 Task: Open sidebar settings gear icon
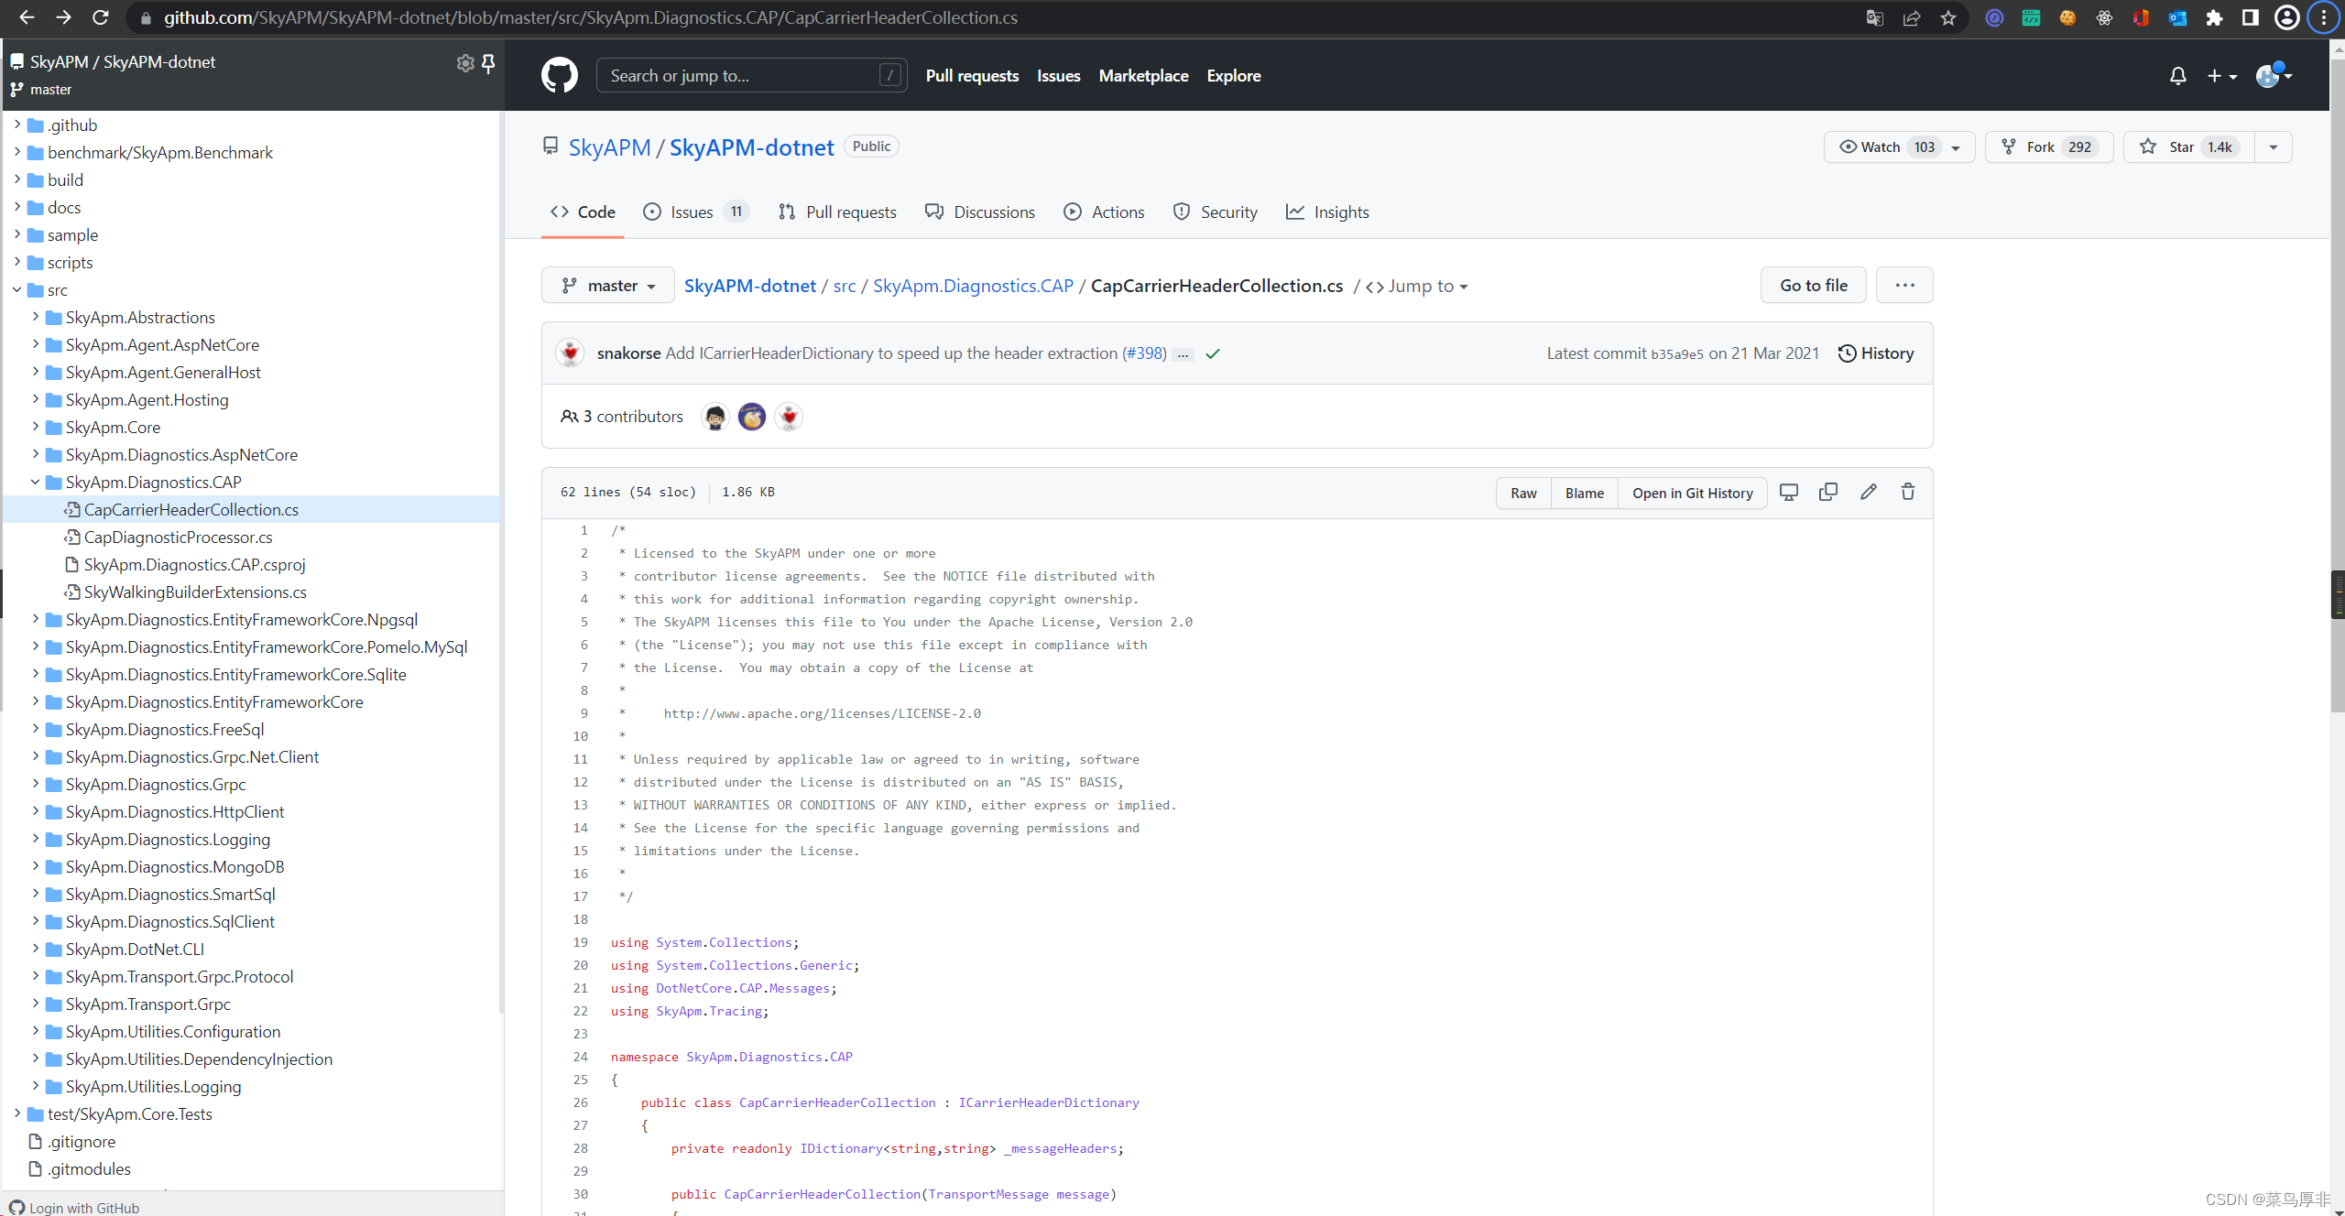point(465,62)
